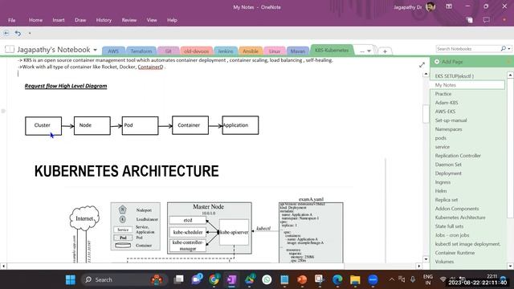Image resolution: width=514 pixels, height=289 pixels.
Task: Open Microsoft Teams from the taskbar
Action: pos(197,279)
